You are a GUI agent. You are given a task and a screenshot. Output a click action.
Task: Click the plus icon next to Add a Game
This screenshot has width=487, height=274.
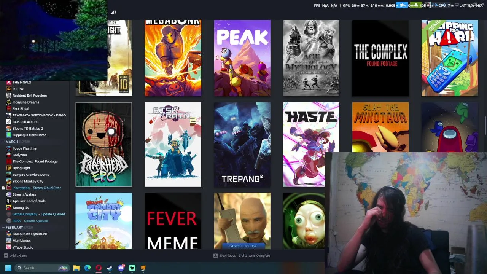pyautogui.click(x=6, y=256)
